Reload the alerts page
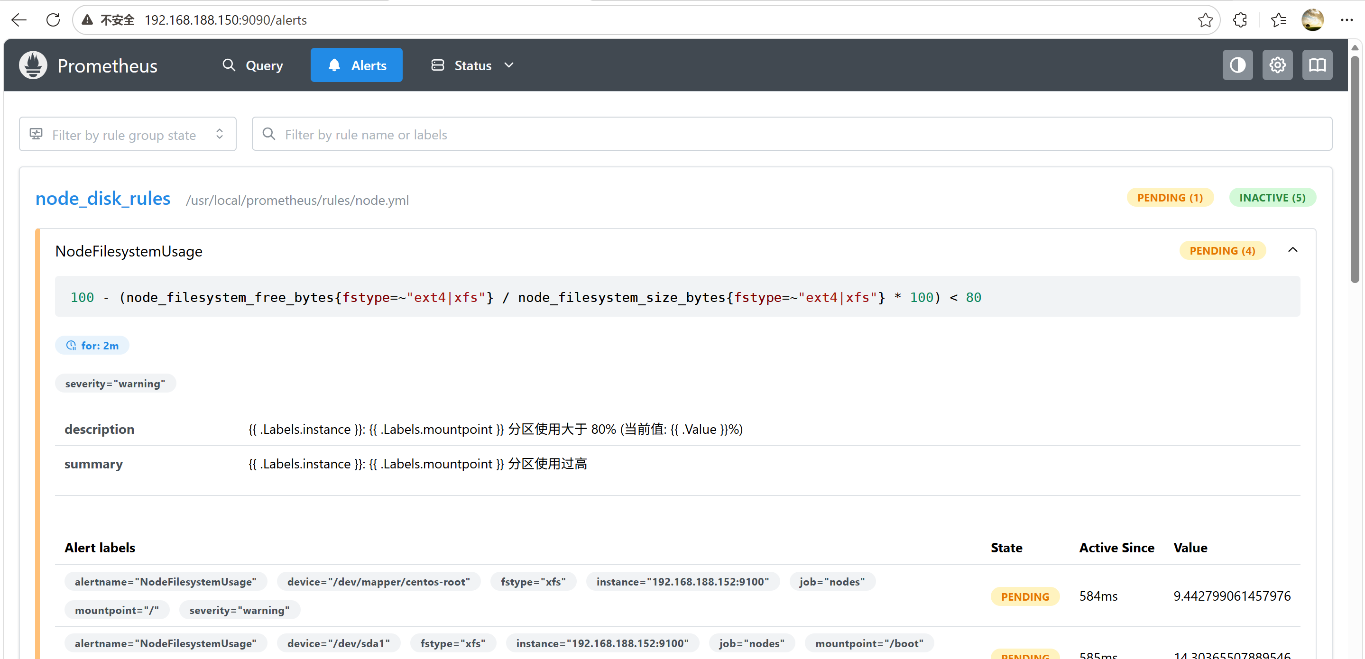 click(53, 20)
